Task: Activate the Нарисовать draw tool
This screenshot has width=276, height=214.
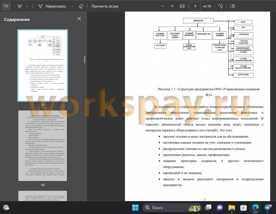Action: pos(52,6)
